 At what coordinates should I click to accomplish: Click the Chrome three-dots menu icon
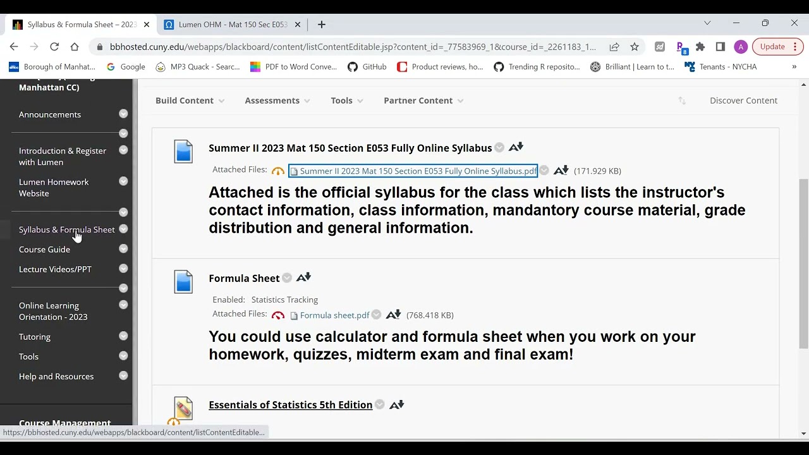tap(795, 47)
